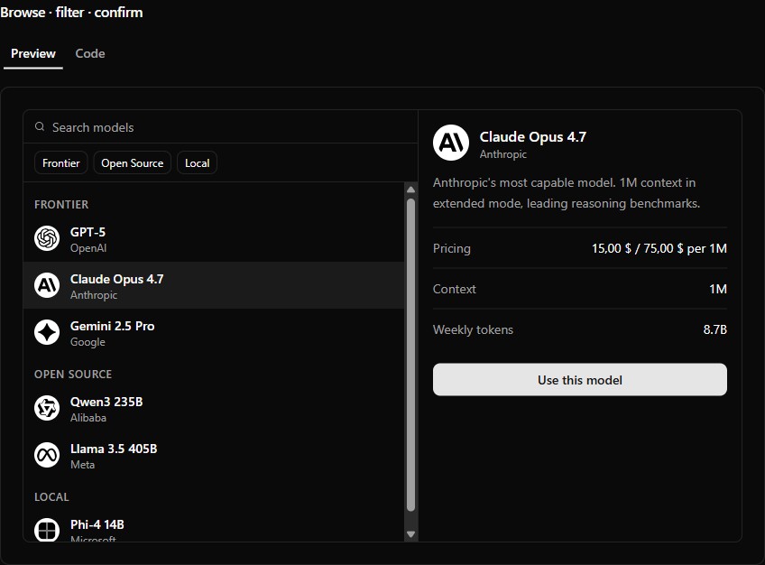The image size is (765, 565).
Task: Click the model list scrollbar thumb
Action: point(410,355)
